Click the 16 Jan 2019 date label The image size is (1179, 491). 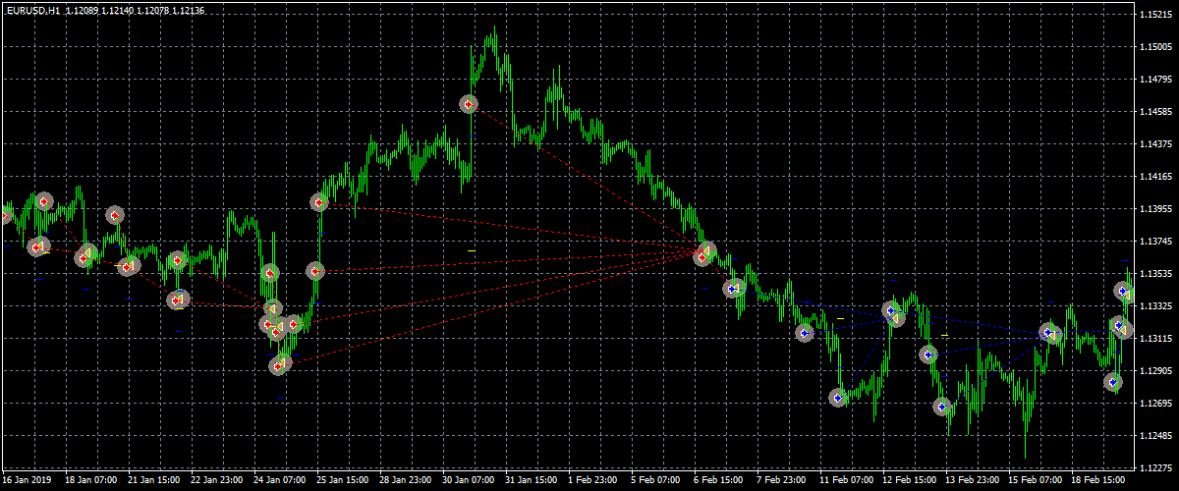[x=27, y=480]
